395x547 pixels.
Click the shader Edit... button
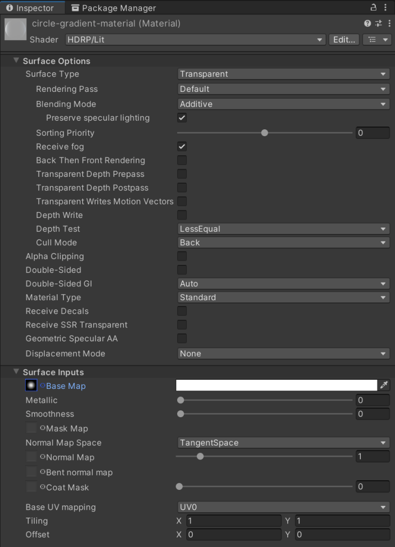point(344,40)
